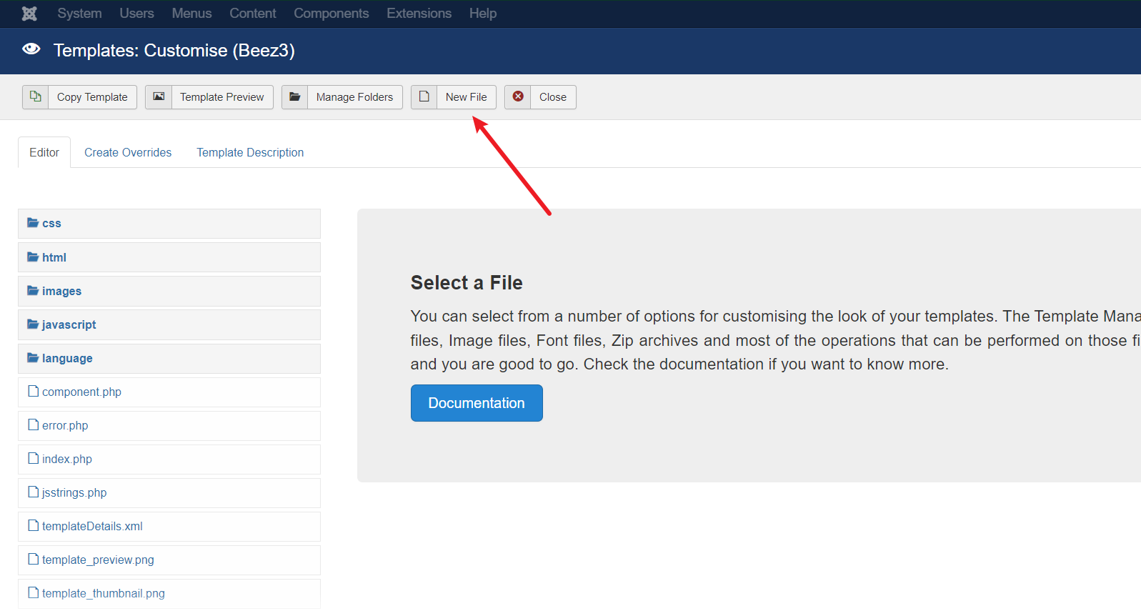Viewport: 1141px width, 611px height.
Task: Expand the css folder
Action: point(169,224)
